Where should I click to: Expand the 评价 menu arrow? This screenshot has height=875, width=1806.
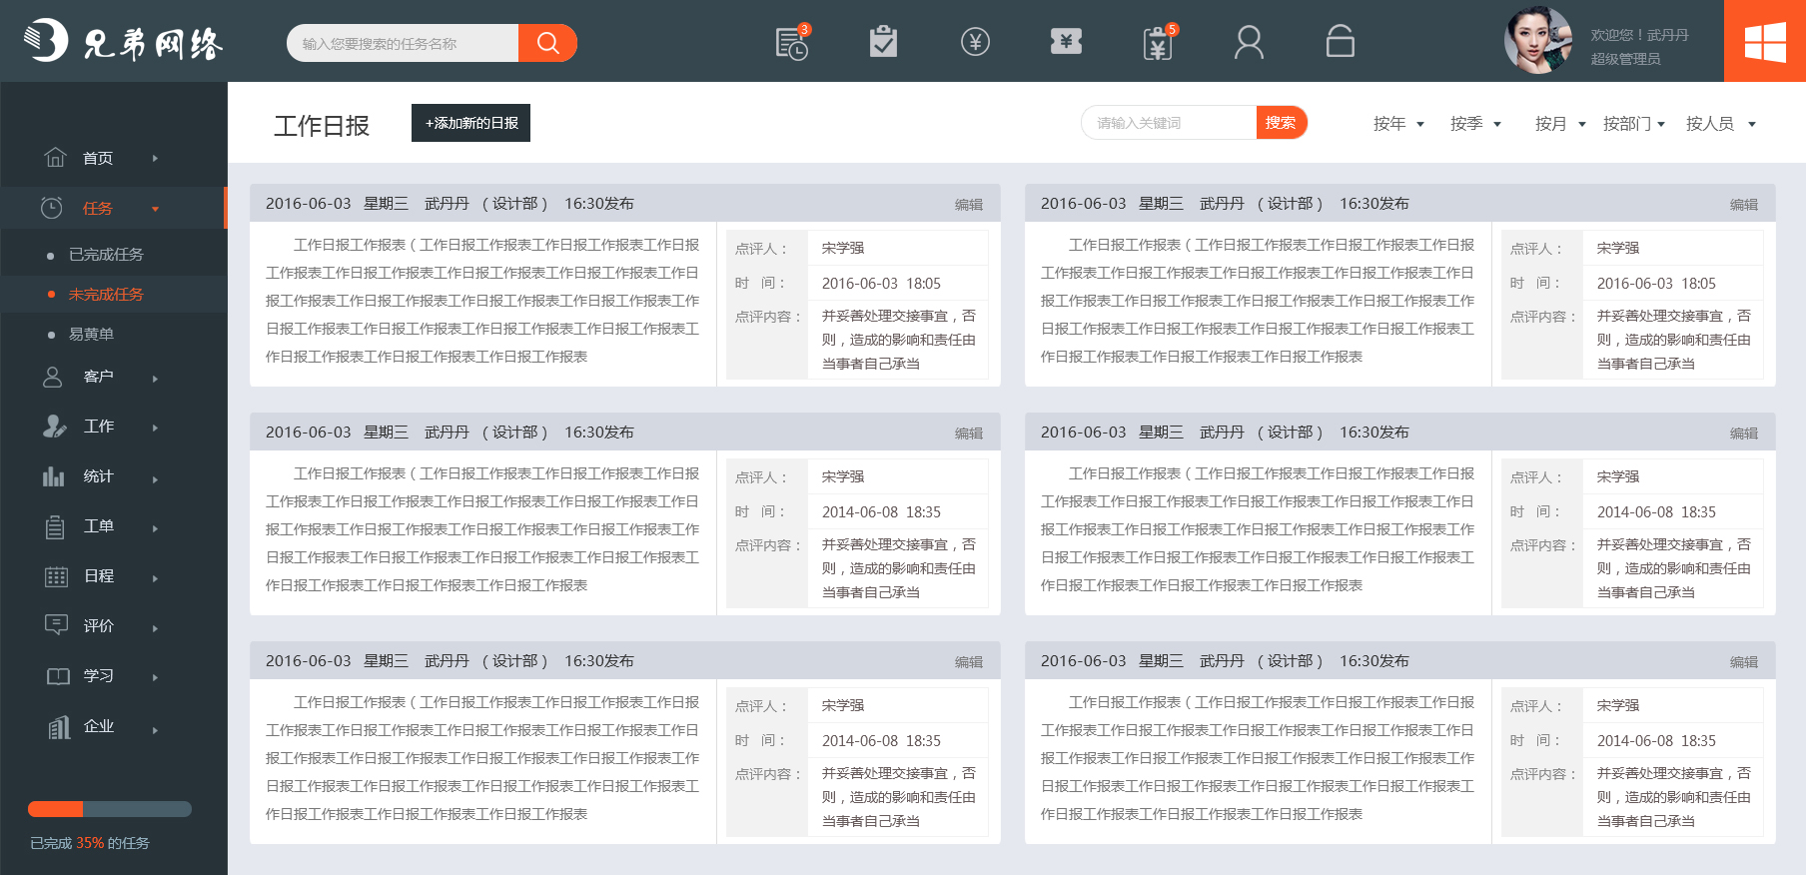coord(155,628)
